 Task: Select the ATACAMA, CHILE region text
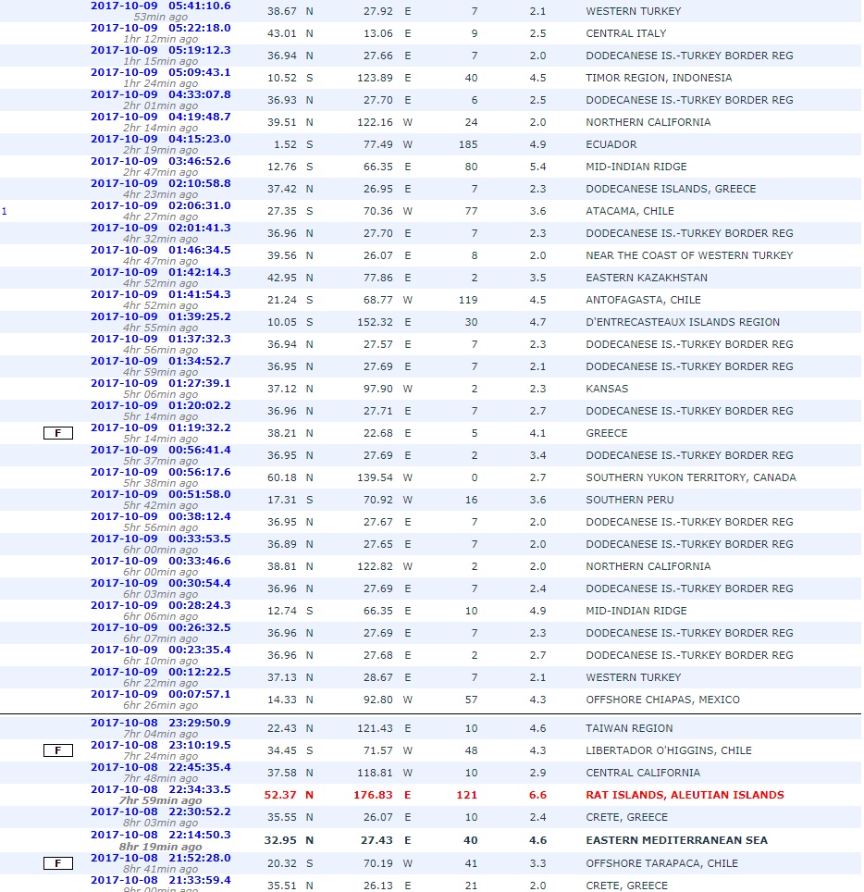(x=630, y=211)
